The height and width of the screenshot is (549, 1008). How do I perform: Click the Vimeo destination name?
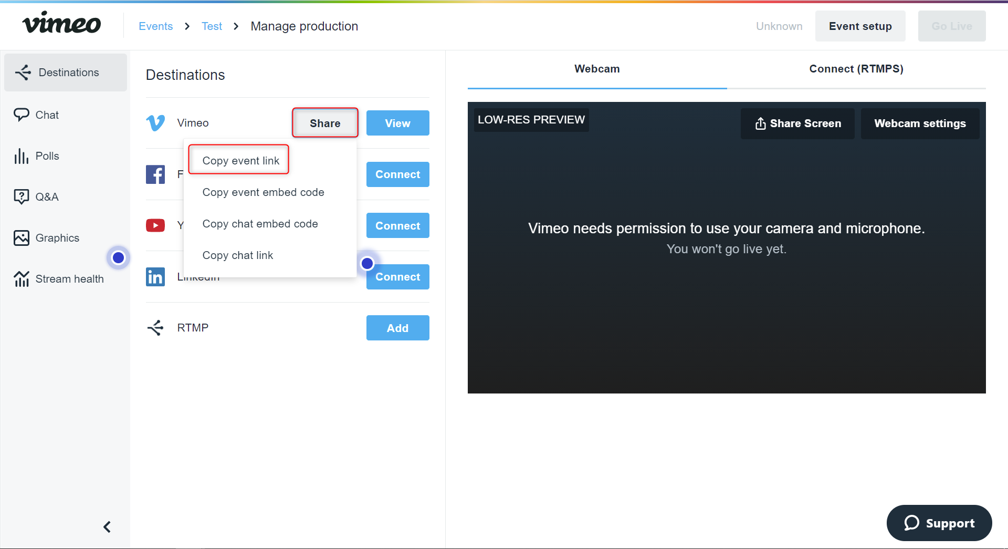point(193,123)
